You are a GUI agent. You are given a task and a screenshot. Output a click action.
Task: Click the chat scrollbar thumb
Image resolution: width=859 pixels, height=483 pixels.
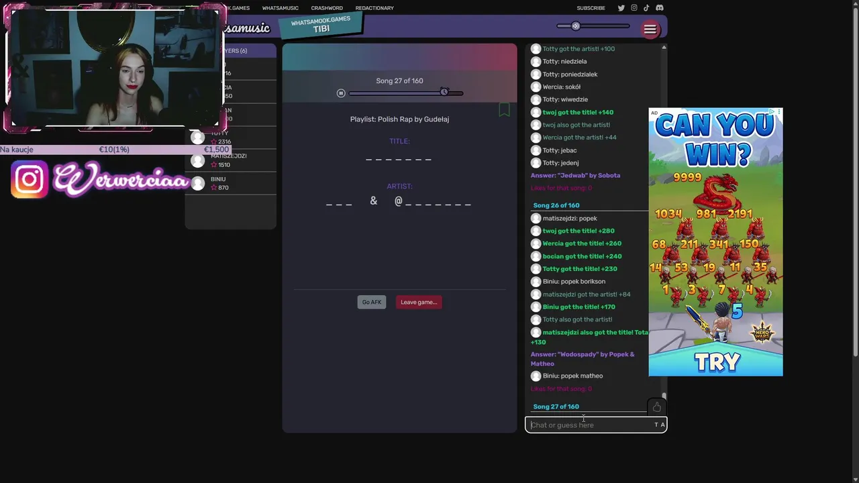[x=664, y=396]
